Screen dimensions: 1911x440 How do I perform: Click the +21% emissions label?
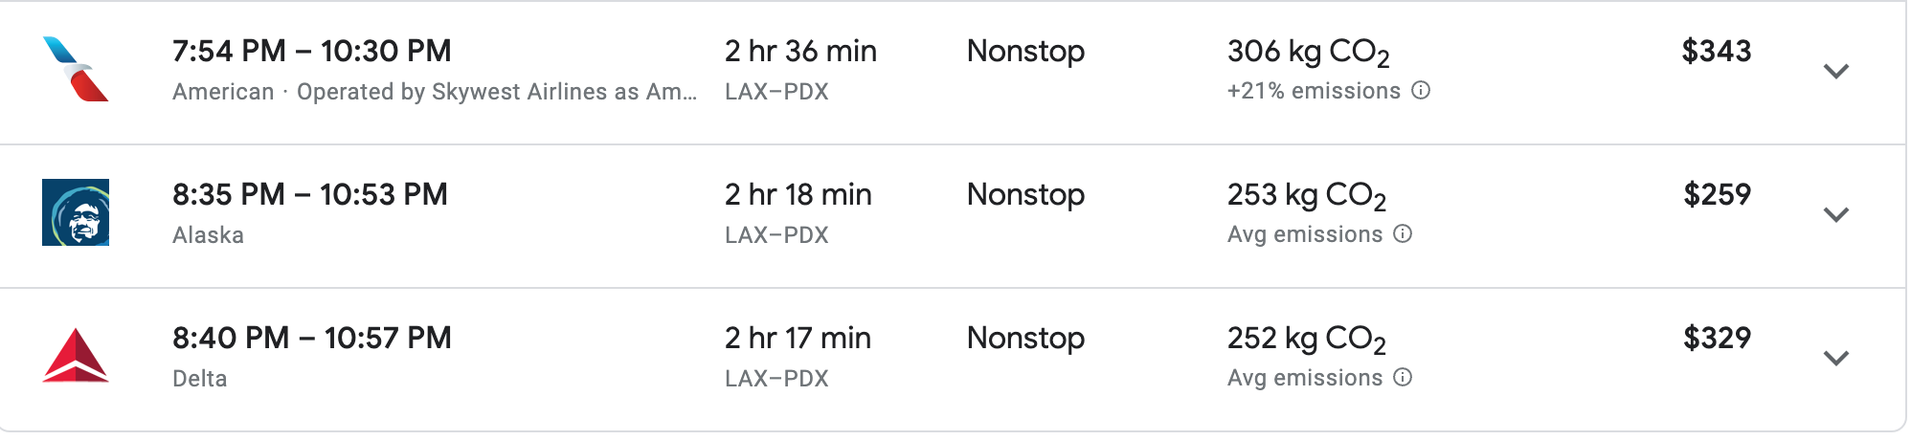click(1314, 91)
